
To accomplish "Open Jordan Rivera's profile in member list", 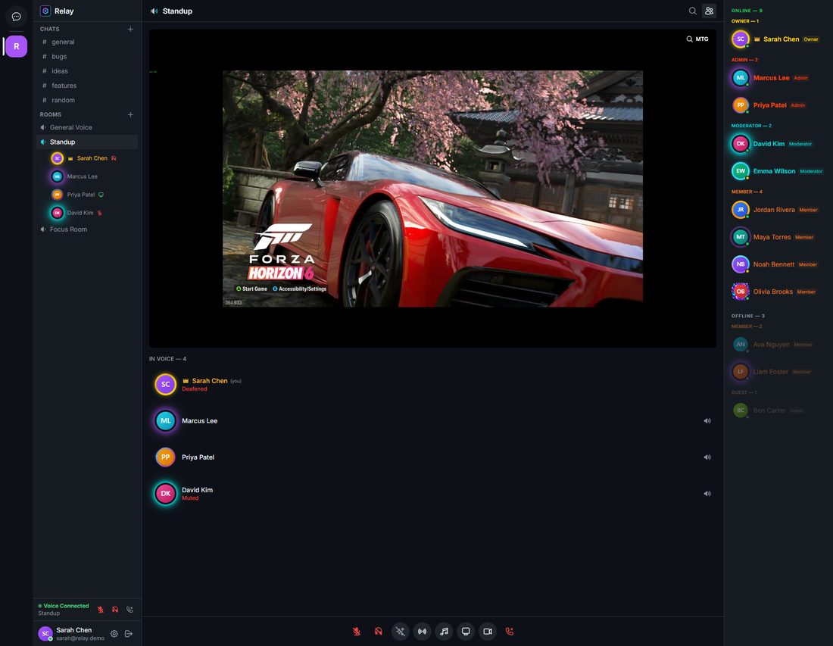I will tap(777, 210).
